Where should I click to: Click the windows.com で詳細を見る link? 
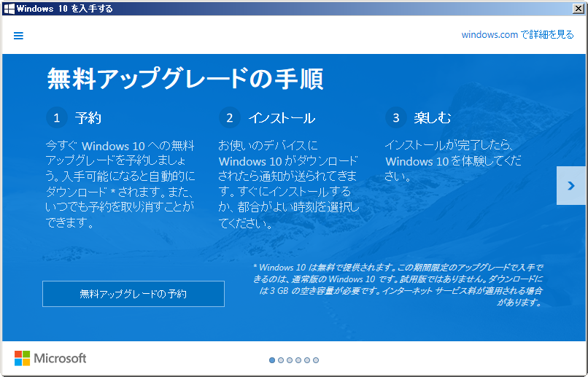(x=517, y=34)
